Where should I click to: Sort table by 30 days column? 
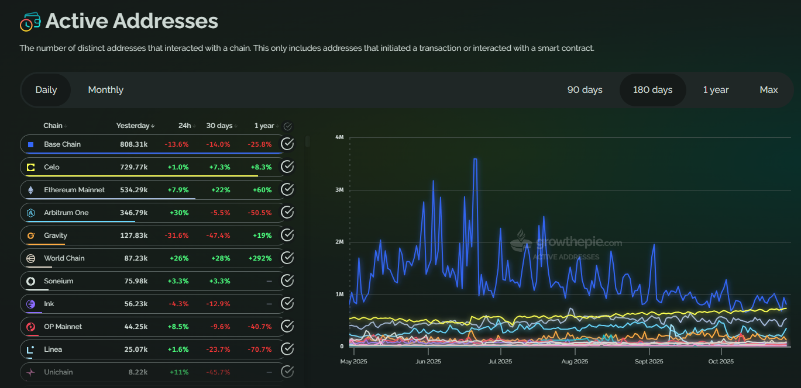pyautogui.click(x=221, y=126)
